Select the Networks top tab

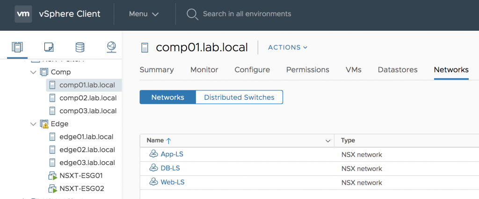tap(451, 70)
